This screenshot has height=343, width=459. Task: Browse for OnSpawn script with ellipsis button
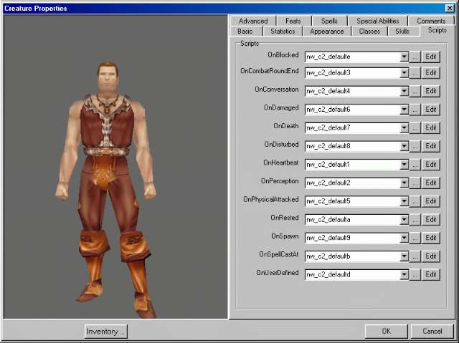(415, 238)
